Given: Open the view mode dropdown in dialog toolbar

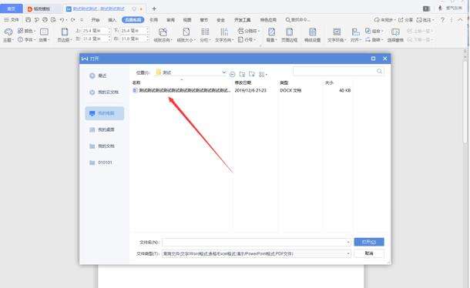Looking at the screenshot, I should pyautogui.click(x=263, y=75).
